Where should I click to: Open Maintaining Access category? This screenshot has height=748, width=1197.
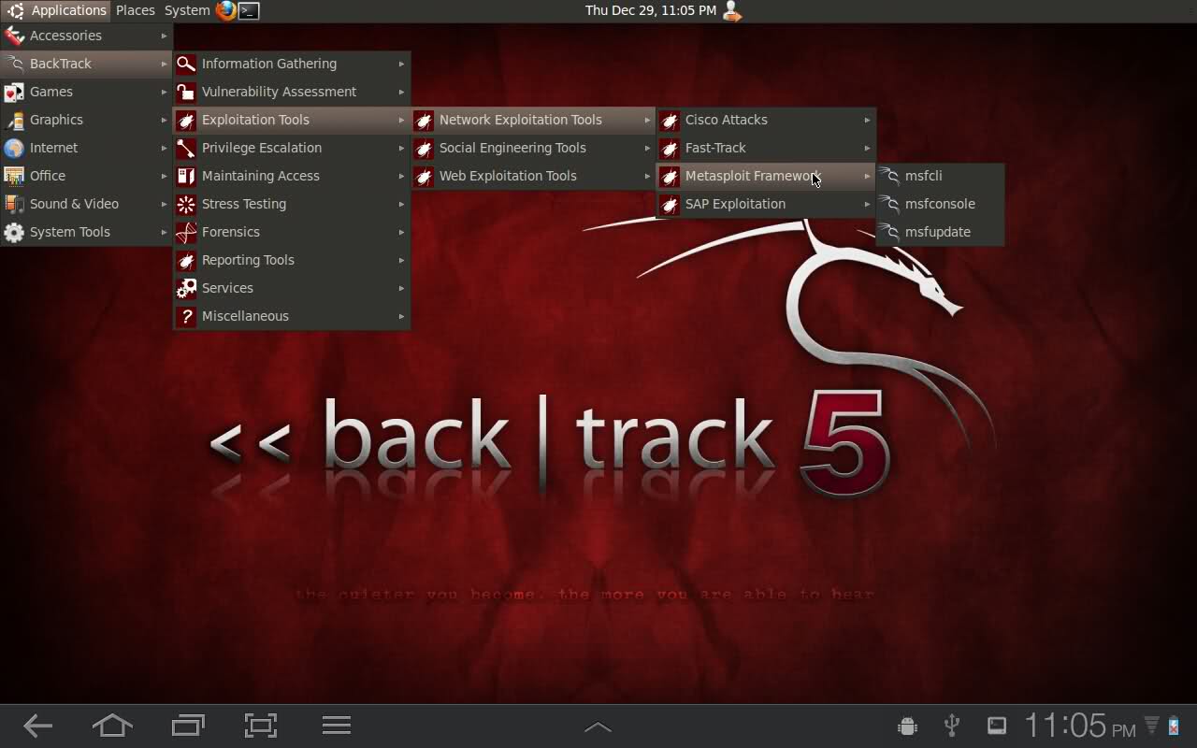pyautogui.click(x=292, y=176)
